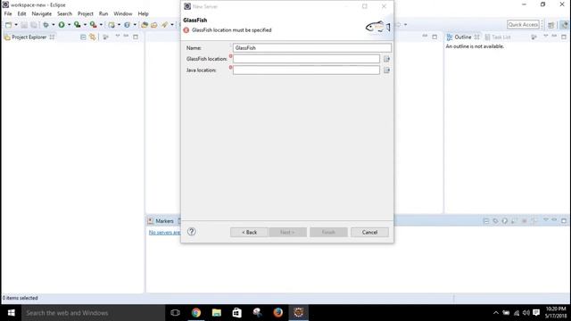
Task: Open Firefox from the taskbar
Action: click(277, 313)
